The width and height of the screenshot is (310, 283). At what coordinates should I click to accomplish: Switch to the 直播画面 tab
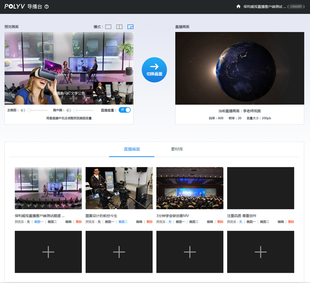coord(132,149)
